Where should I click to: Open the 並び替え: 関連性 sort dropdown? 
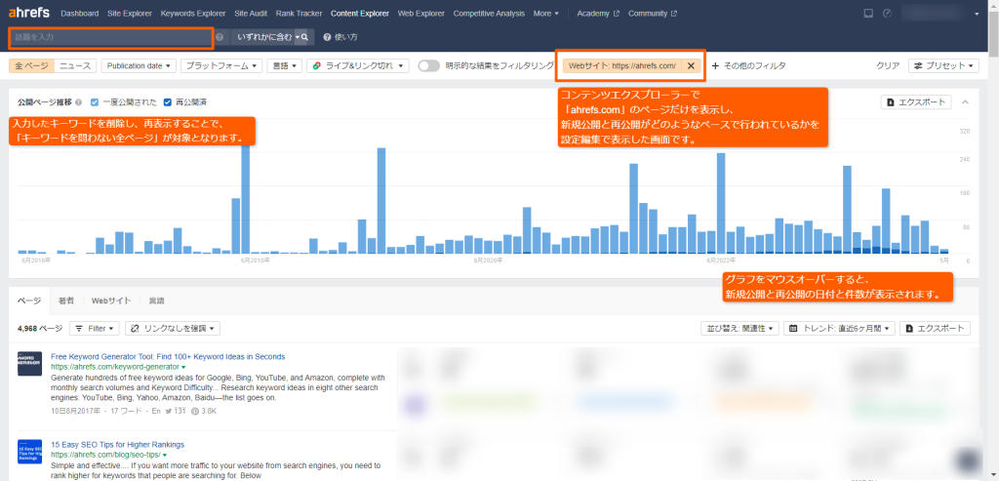739,329
